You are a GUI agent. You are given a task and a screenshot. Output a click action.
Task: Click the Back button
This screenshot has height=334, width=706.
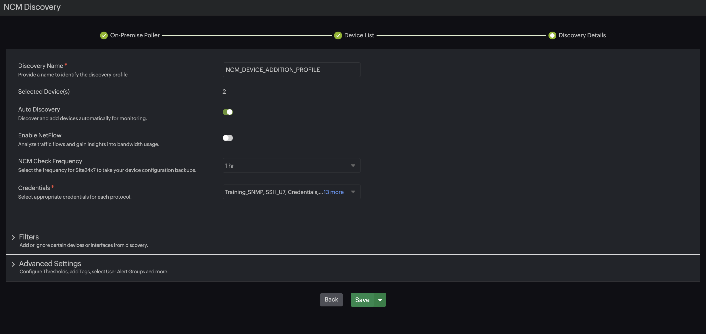pos(331,300)
